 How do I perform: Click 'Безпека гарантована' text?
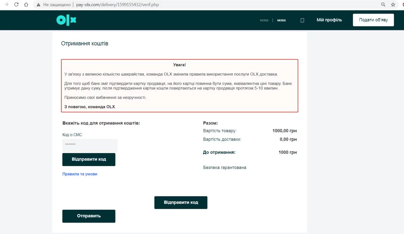tap(225, 167)
